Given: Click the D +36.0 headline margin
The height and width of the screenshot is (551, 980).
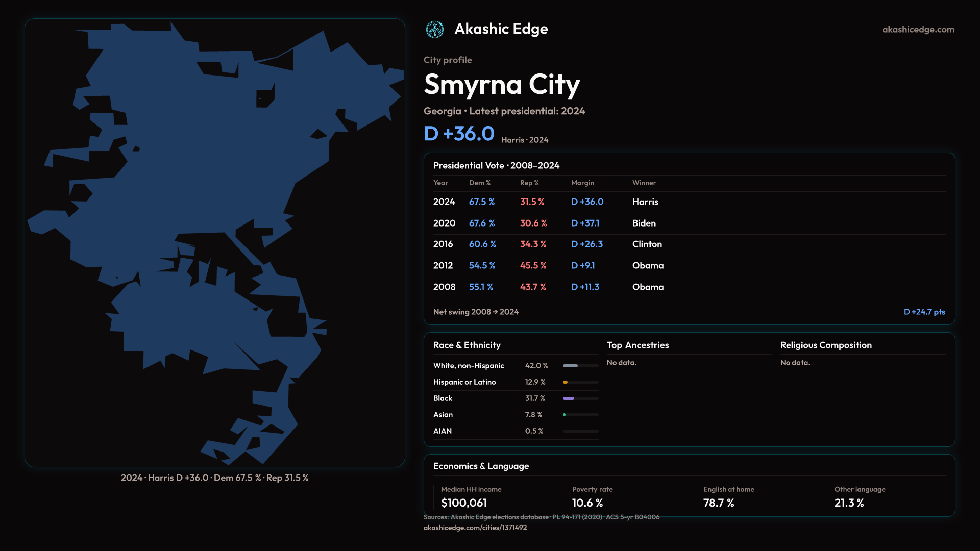Looking at the screenshot, I should [459, 134].
